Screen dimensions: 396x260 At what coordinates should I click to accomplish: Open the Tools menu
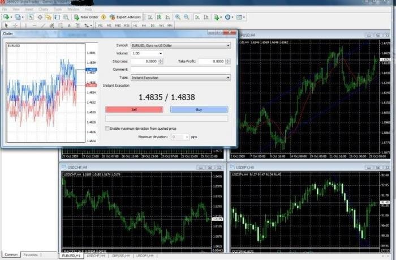click(x=58, y=10)
